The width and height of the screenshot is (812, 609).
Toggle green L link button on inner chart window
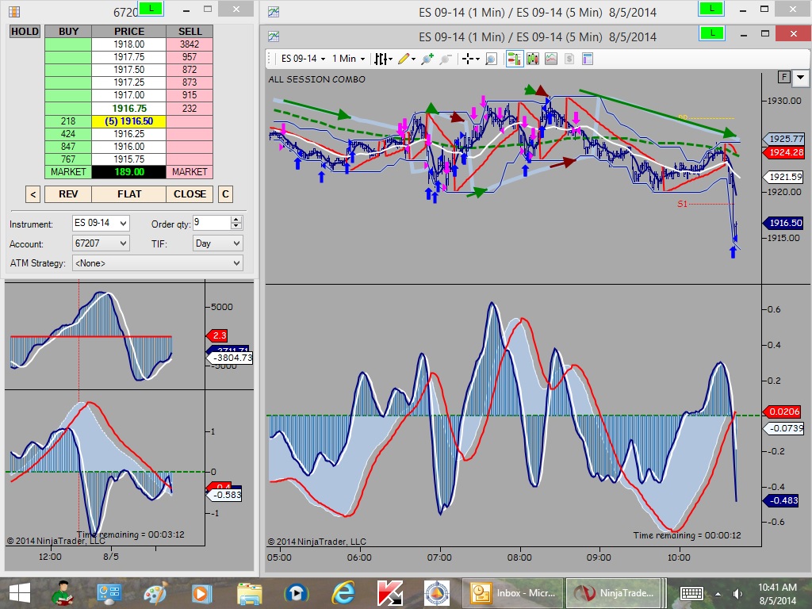713,33
